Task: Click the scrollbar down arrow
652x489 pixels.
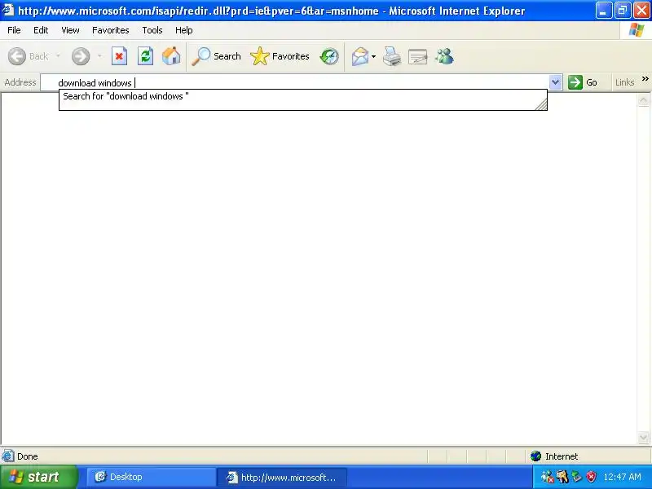Action: point(643,437)
